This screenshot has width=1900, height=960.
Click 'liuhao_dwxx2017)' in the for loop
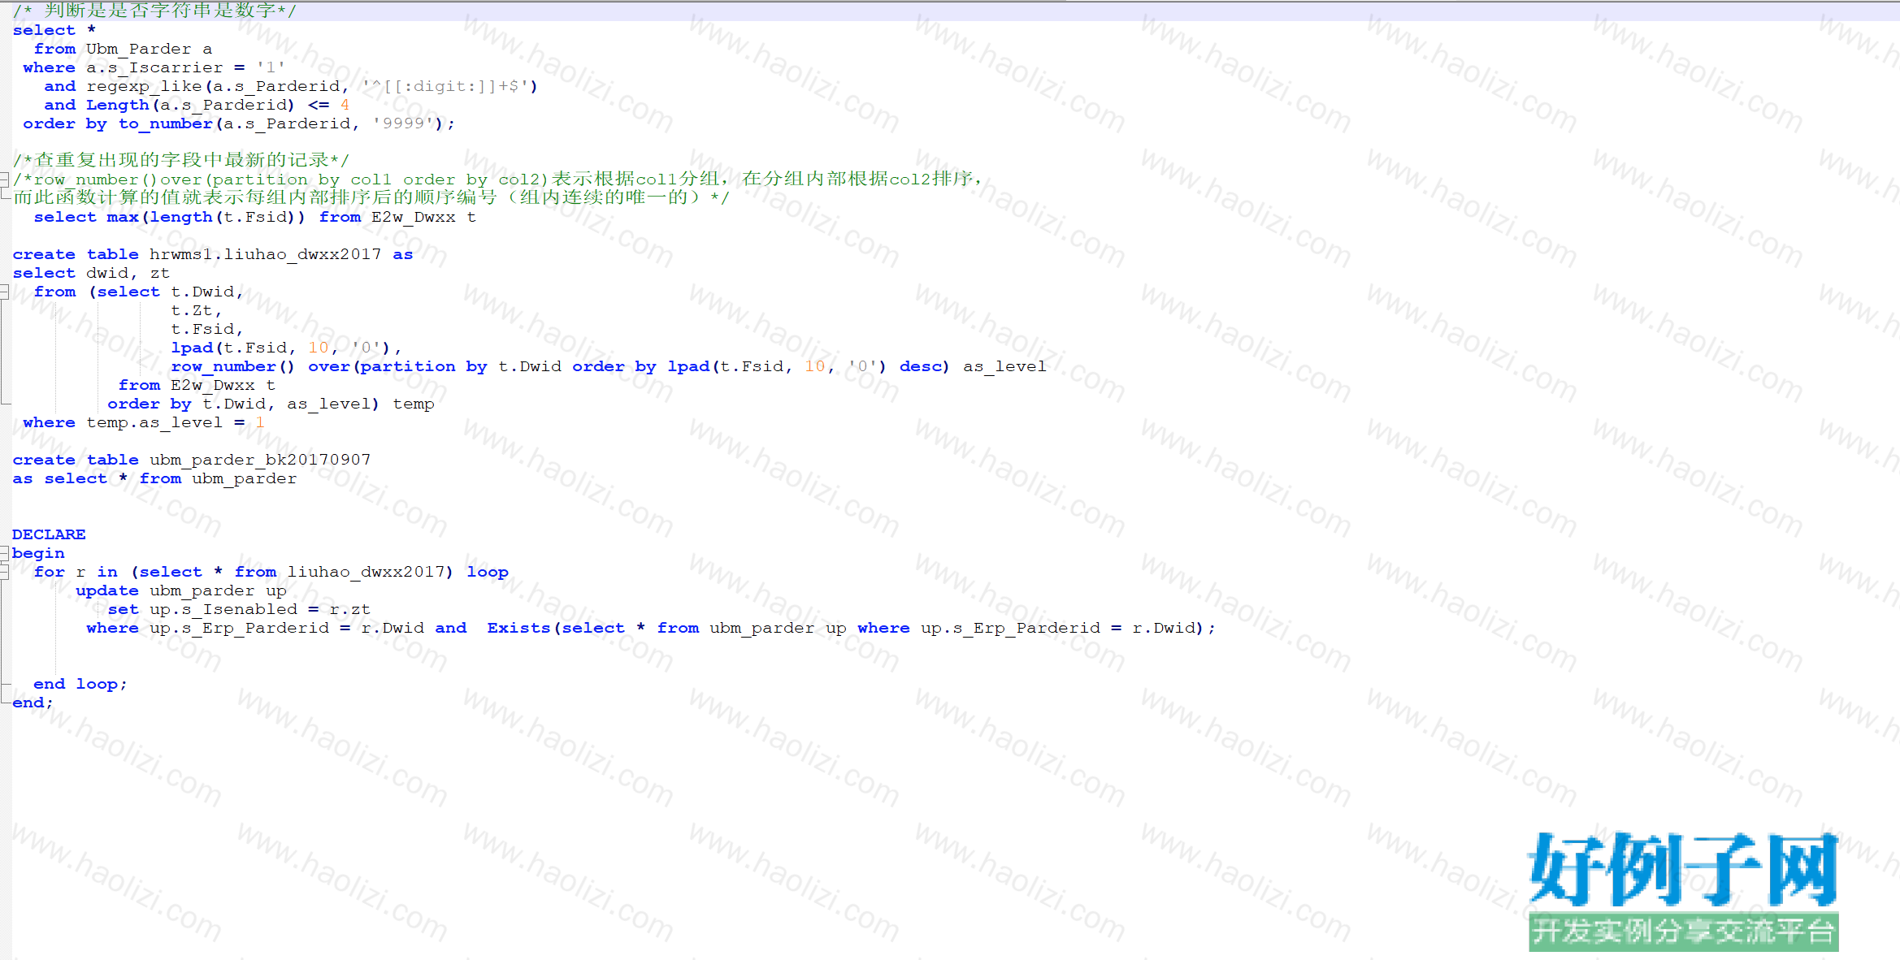371,572
